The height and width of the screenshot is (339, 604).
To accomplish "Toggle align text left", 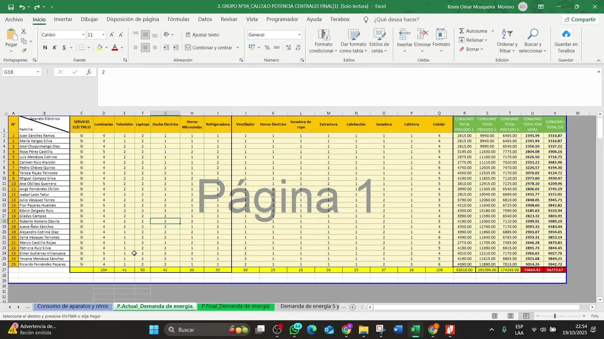I will click(x=136, y=48).
